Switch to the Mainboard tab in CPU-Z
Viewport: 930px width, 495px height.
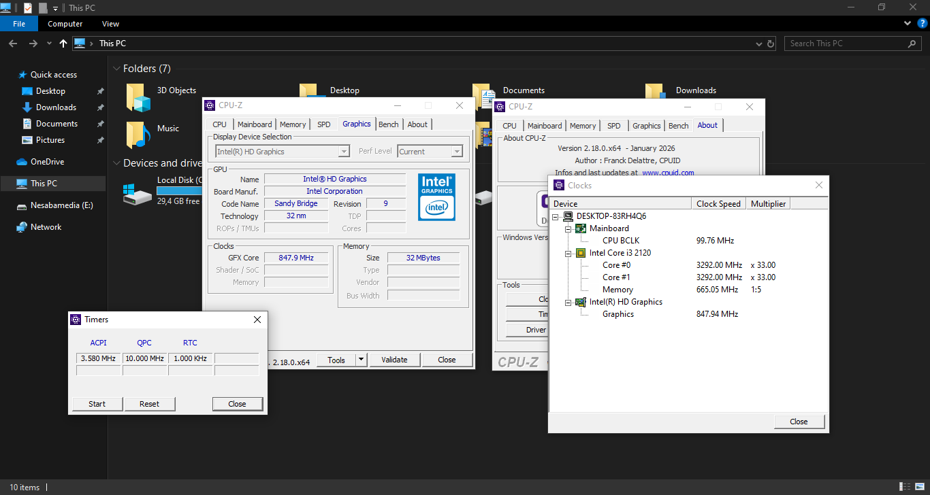click(x=254, y=124)
